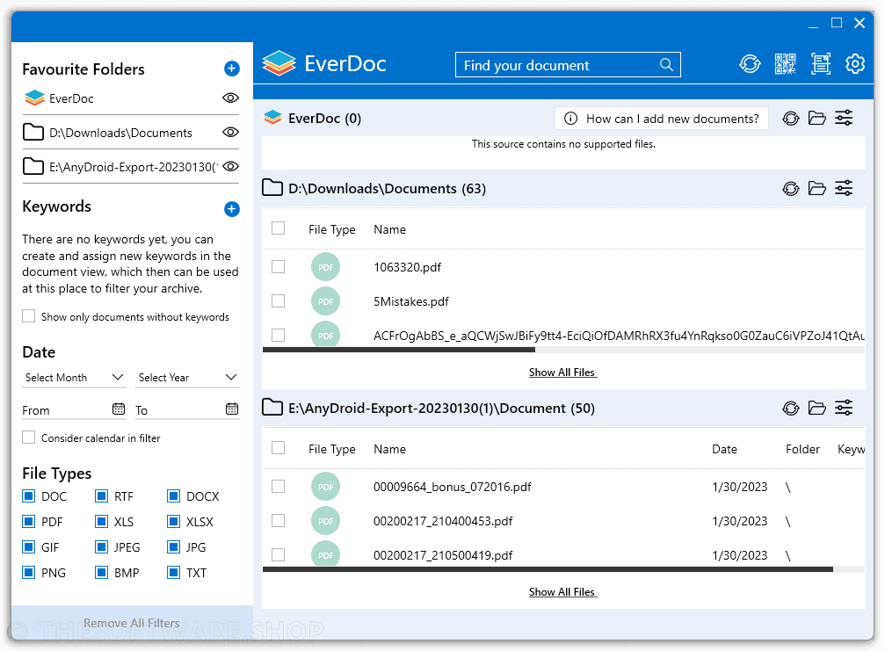
Task: Open file 00200217_210500419.pdf
Action: tap(443, 555)
